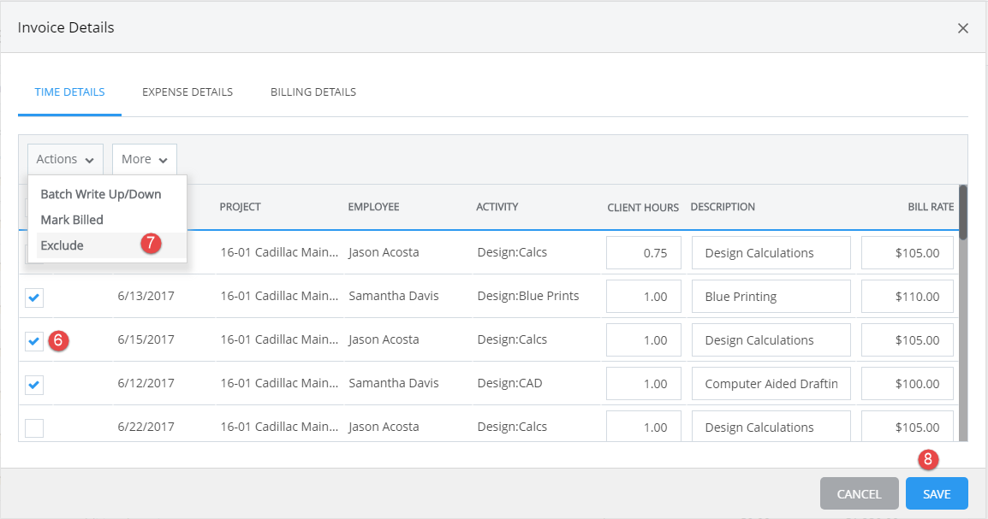Image resolution: width=988 pixels, height=519 pixels.
Task: Switch to the EXPENSE DETAILS tab
Action: [187, 91]
